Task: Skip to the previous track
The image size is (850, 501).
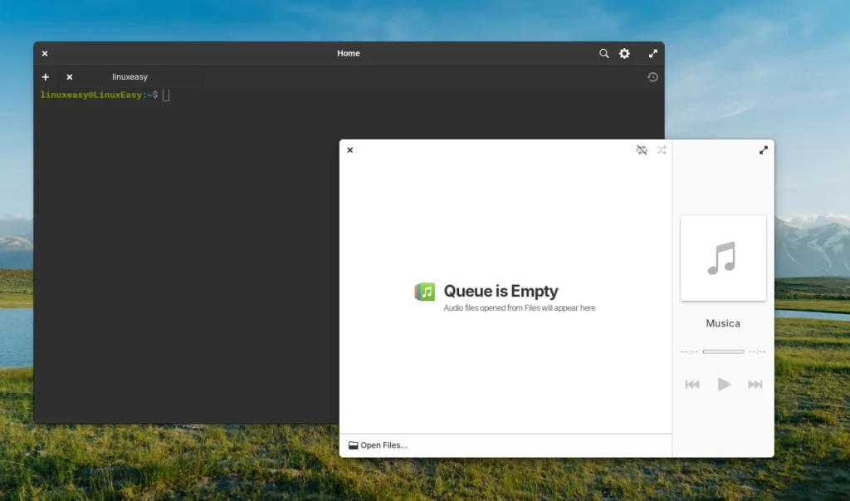Action: [691, 384]
